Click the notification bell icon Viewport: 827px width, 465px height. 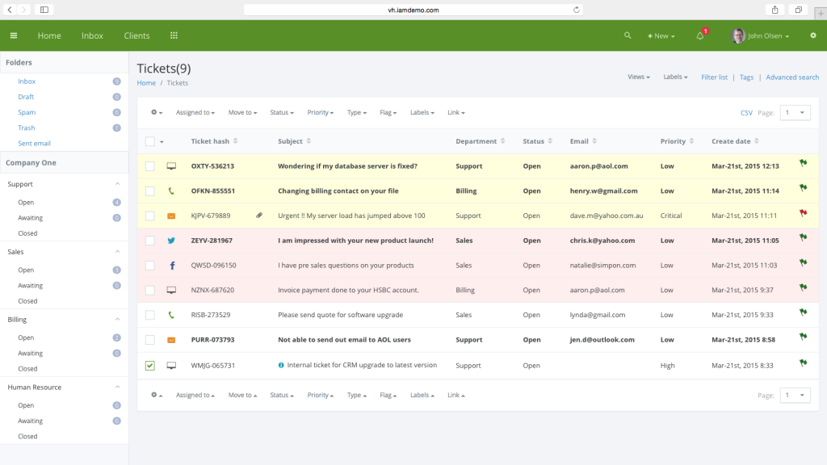click(x=700, y=36)
